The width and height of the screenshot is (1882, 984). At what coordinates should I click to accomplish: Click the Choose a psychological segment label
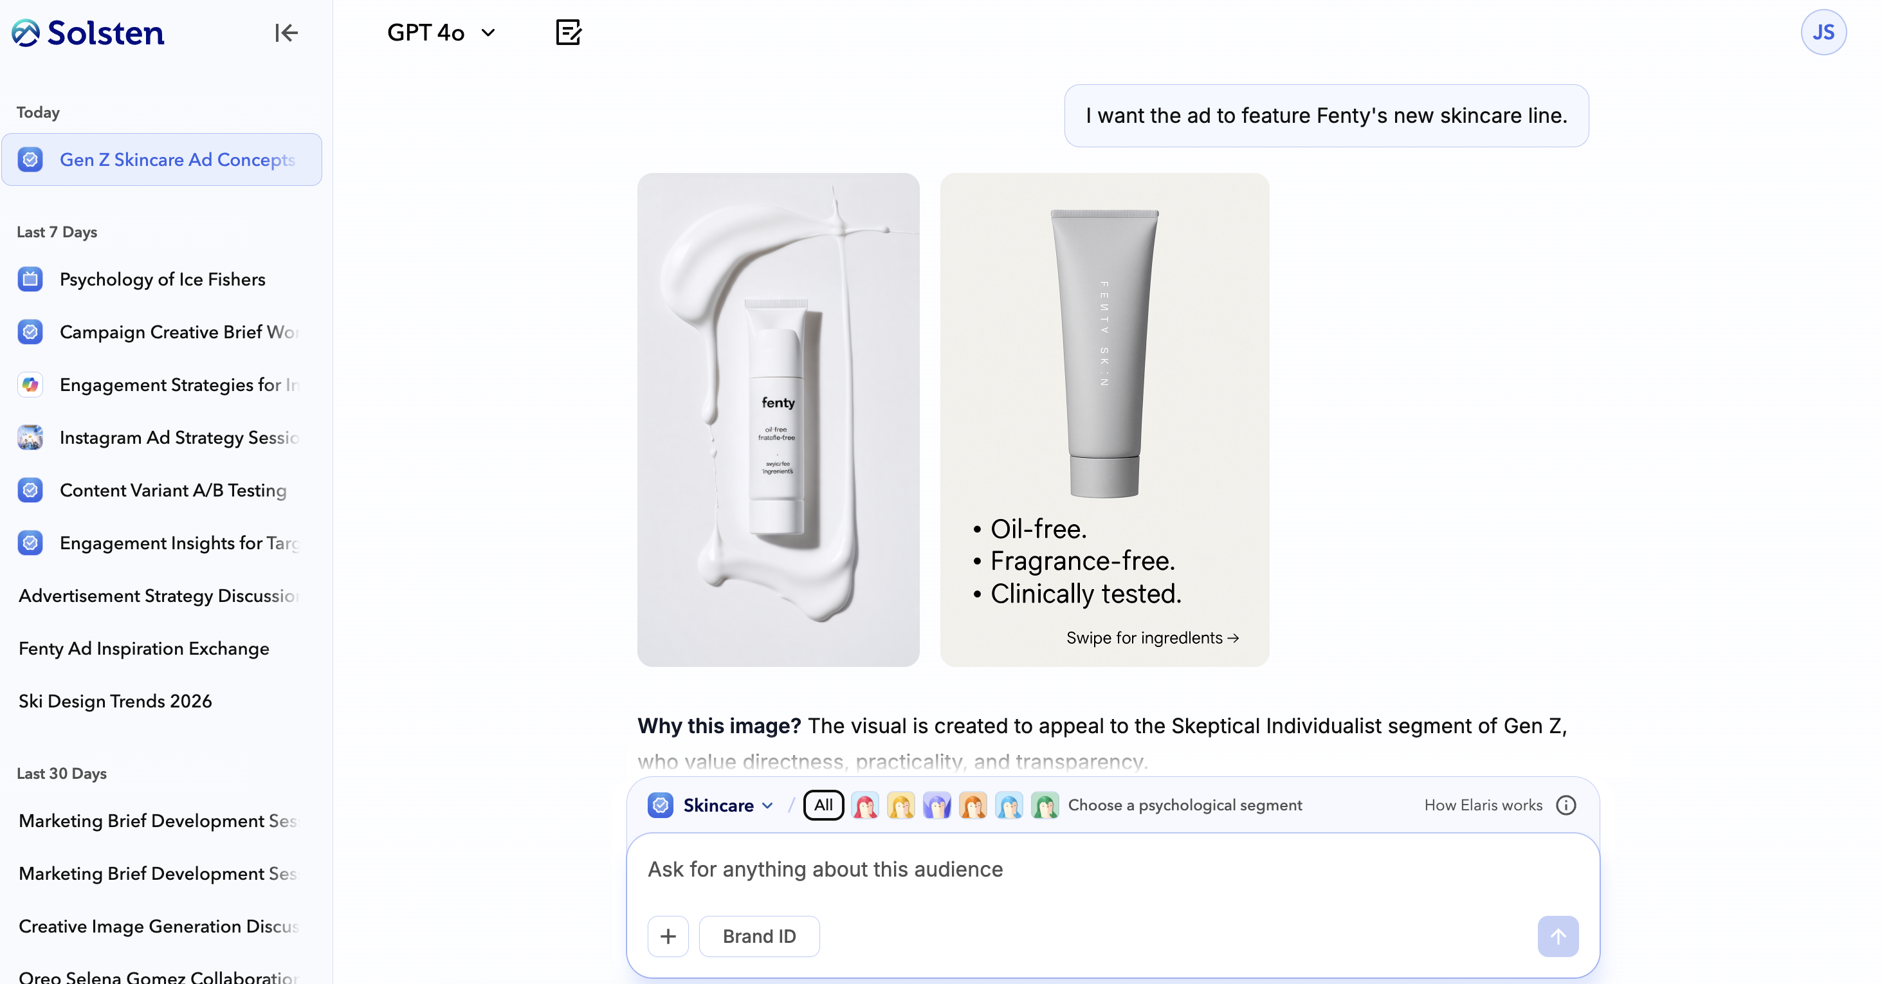[x=1185, y=805]
